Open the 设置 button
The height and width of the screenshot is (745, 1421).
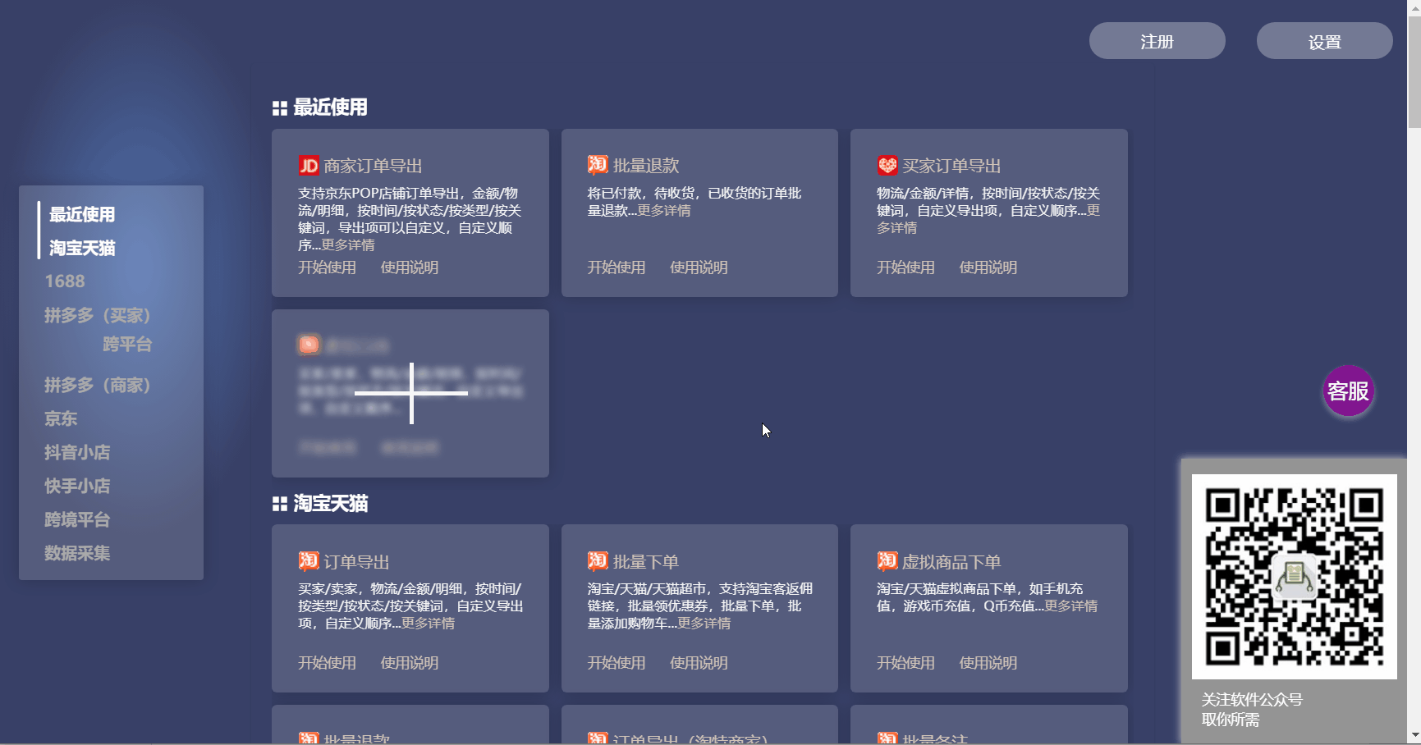pos(1324,41)
